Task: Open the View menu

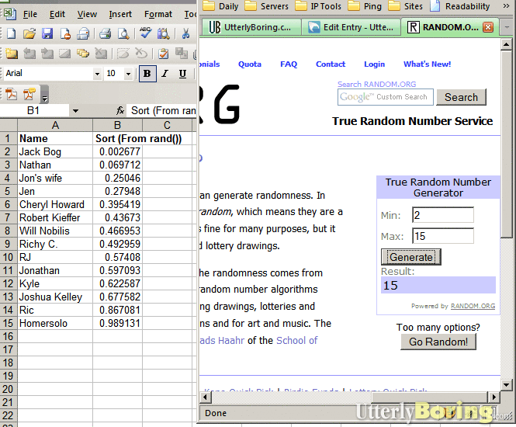Action: (x=87, y=14)
